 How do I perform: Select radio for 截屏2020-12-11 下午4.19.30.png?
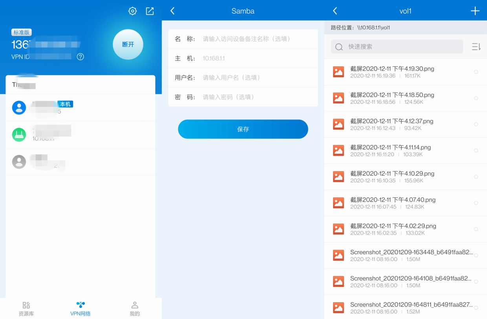pos(476,72)
